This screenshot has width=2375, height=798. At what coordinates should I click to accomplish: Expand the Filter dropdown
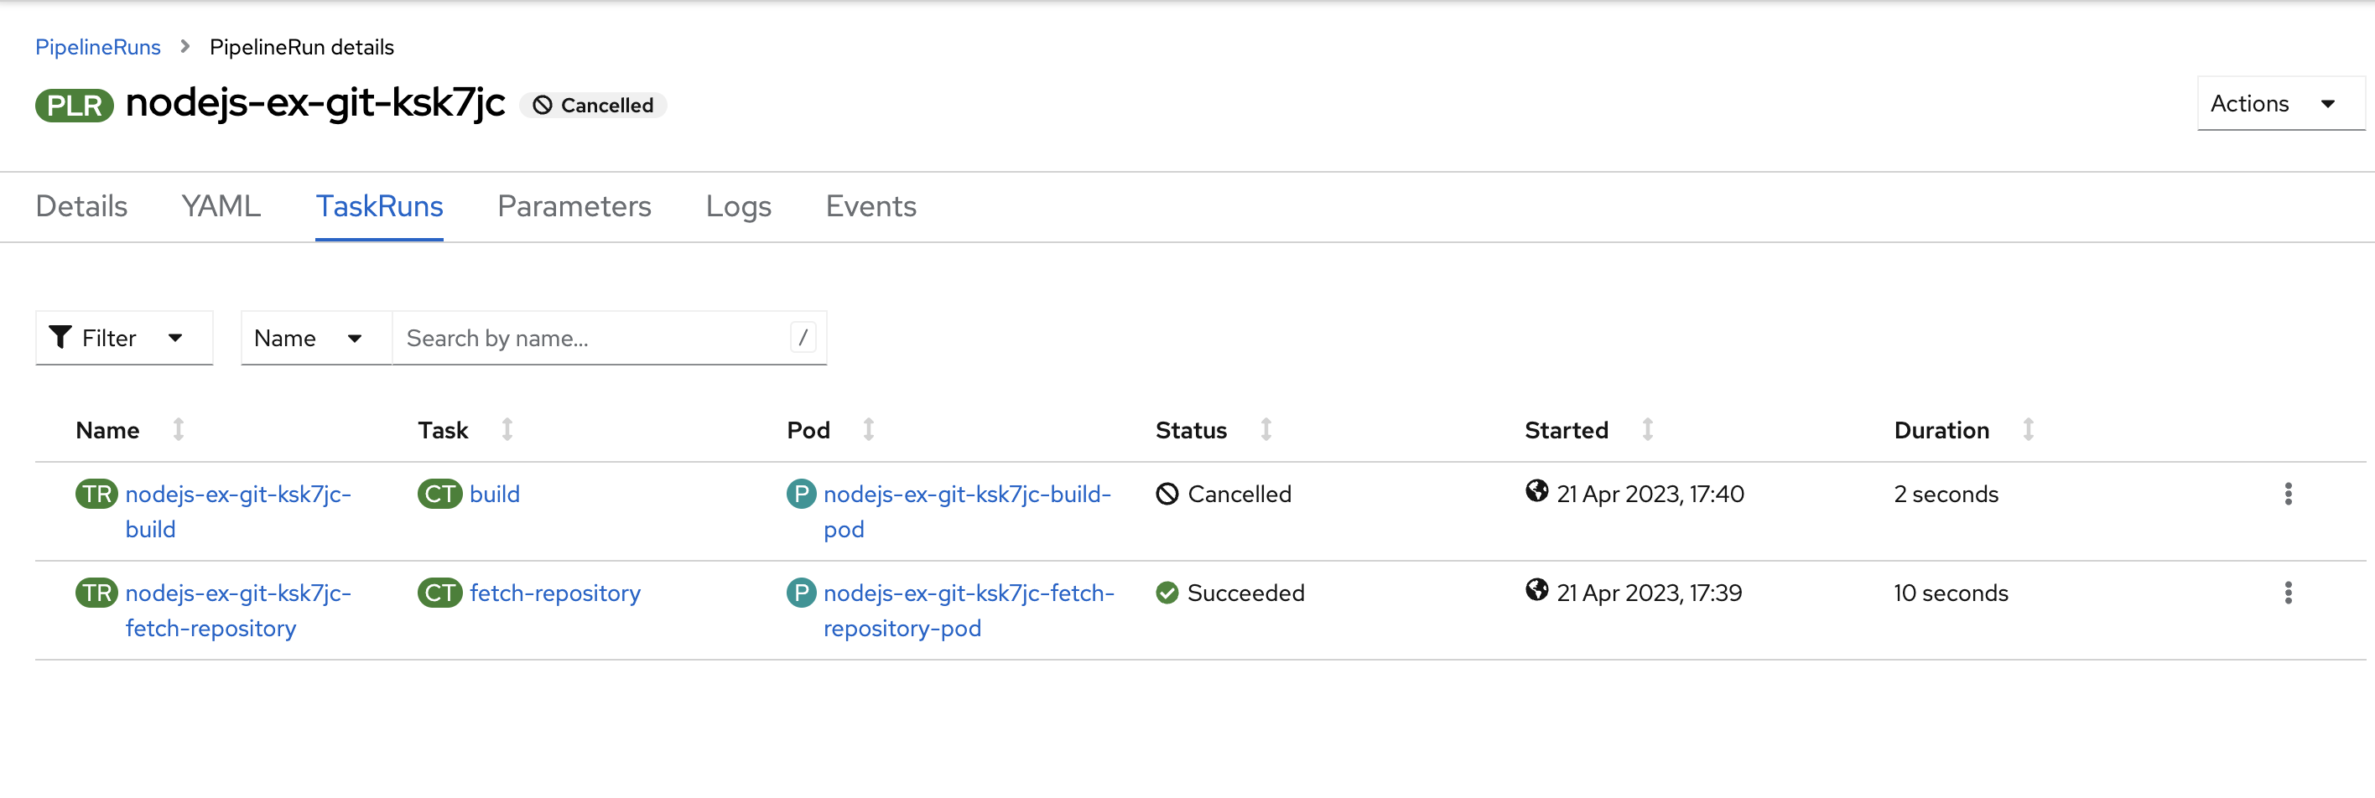(x=123, y=337)
